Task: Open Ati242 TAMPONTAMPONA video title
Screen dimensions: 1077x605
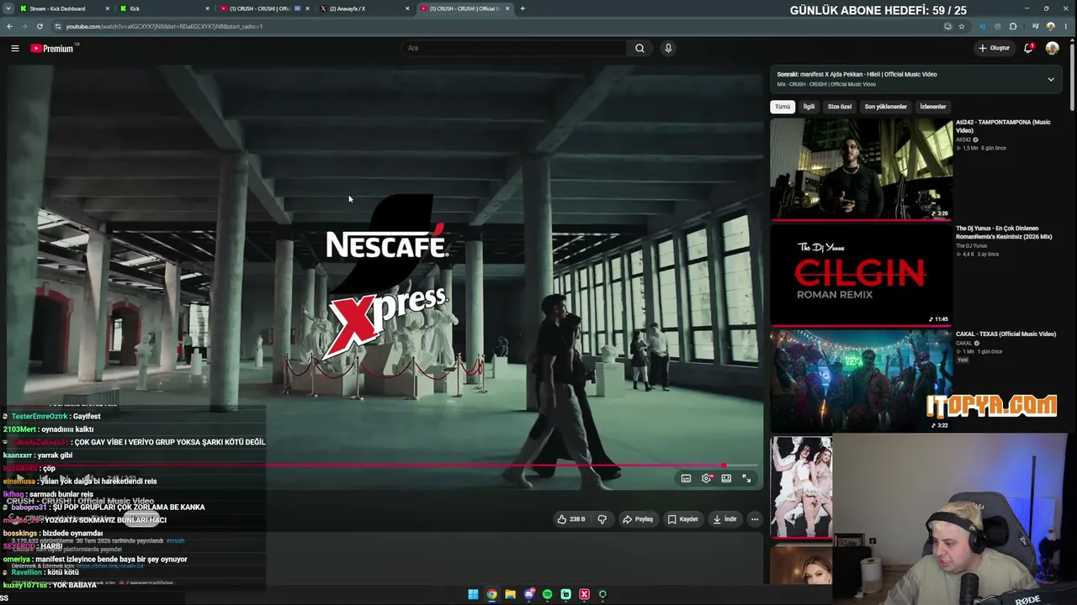Action: pyautogui.click(x=1003, y=126)
